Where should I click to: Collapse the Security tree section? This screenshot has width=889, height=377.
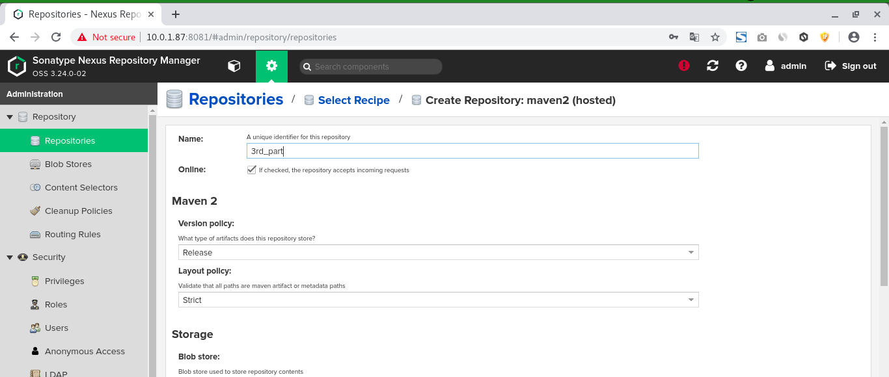10,257
